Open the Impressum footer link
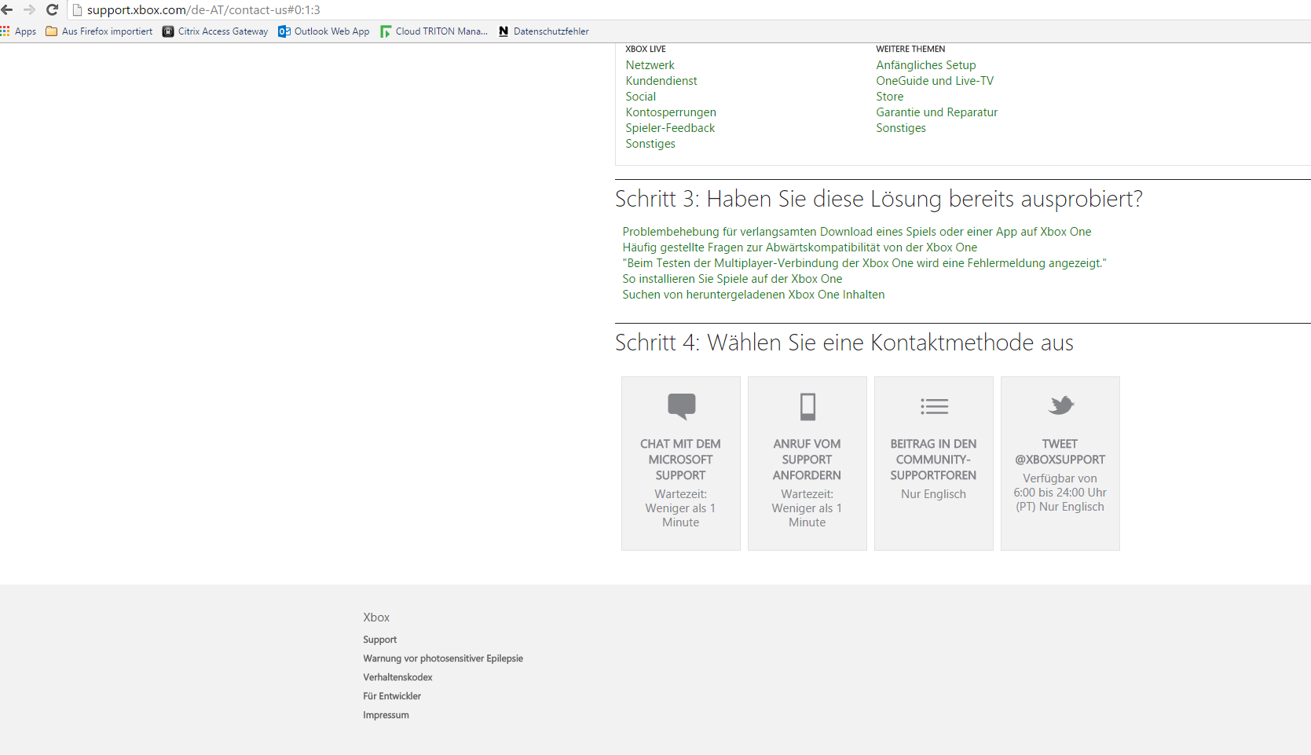This screenshot has width=1311, height=755. (386, 715)
